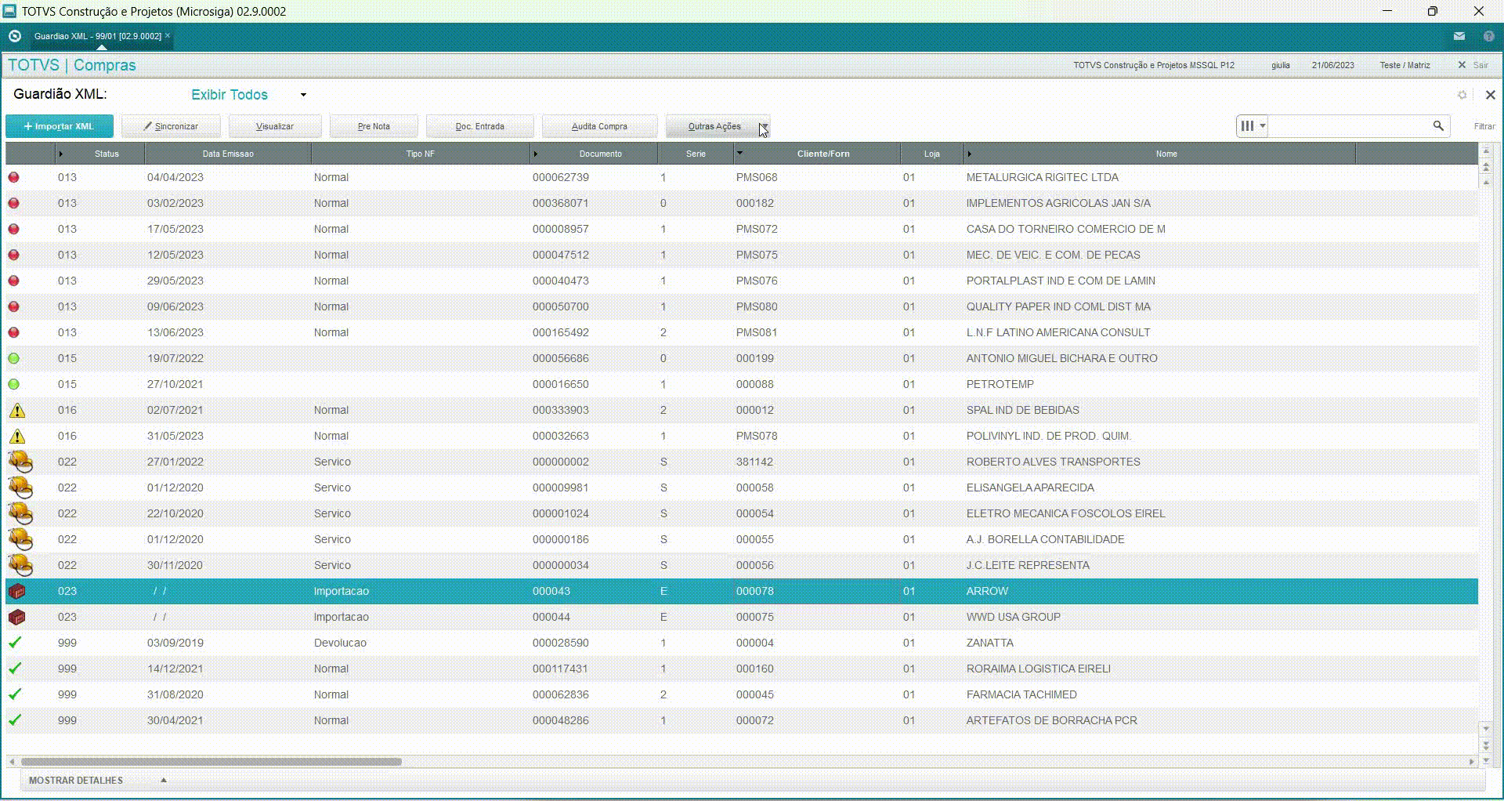Image resolution: width=1504 pixels, height=801 pixels.
Task: Click the horizontal scrollbar thumb
Action: pos(211,761)
